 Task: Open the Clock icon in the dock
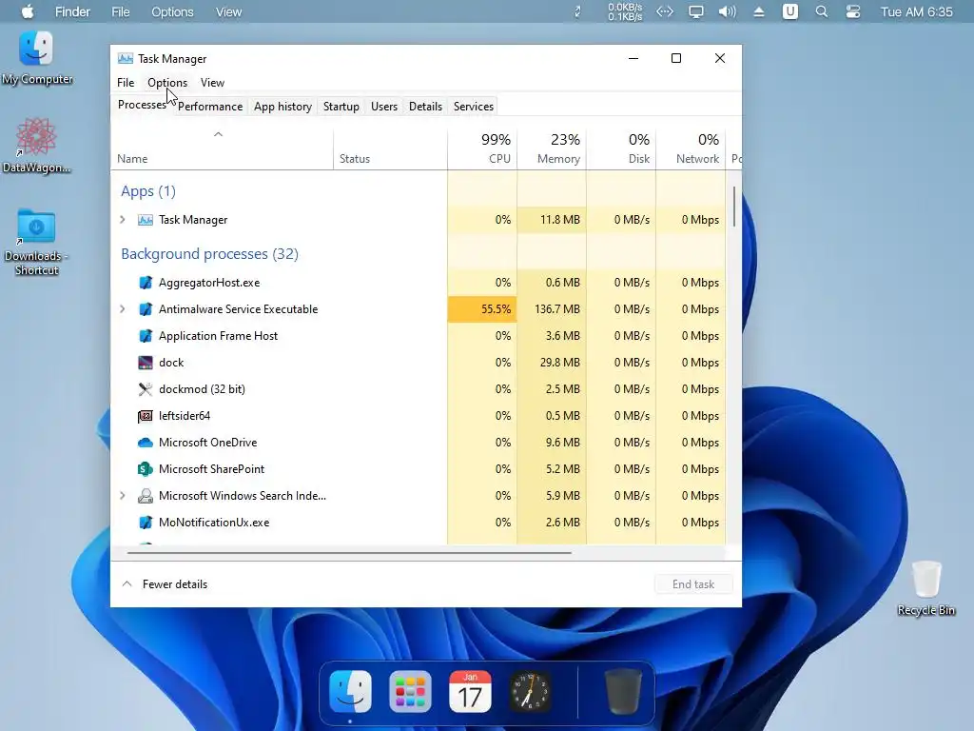(x=530, y=691)
